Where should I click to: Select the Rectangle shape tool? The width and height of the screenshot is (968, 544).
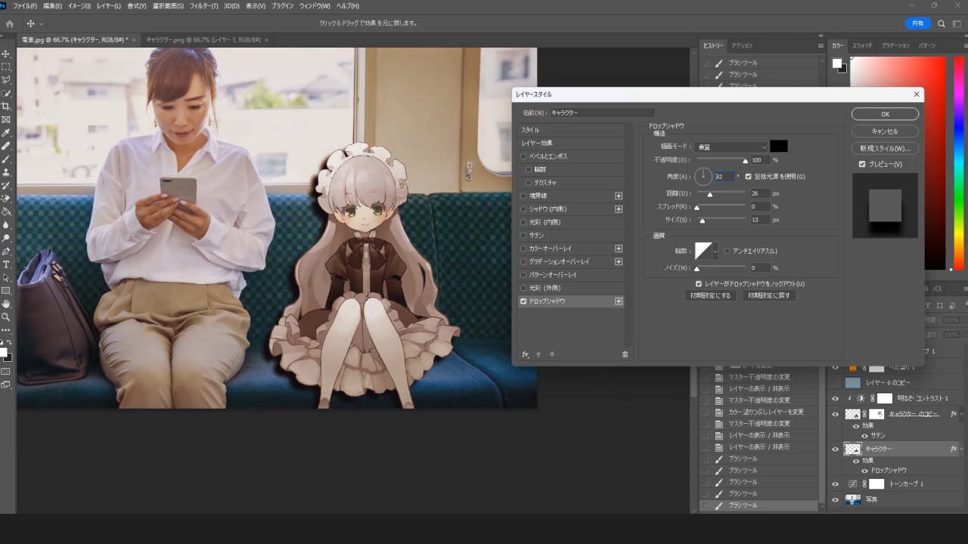click(x=6, y=290)
